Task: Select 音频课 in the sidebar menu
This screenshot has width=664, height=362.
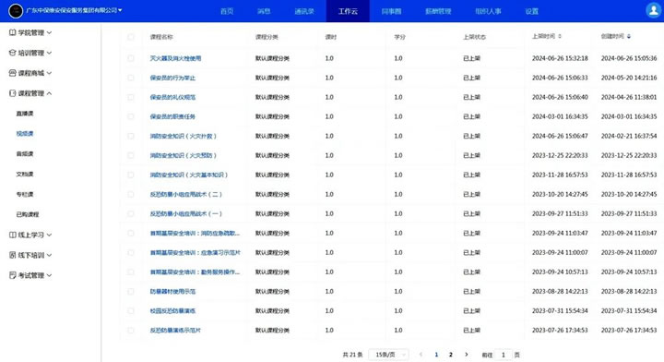Action: (x=25, y=154)
